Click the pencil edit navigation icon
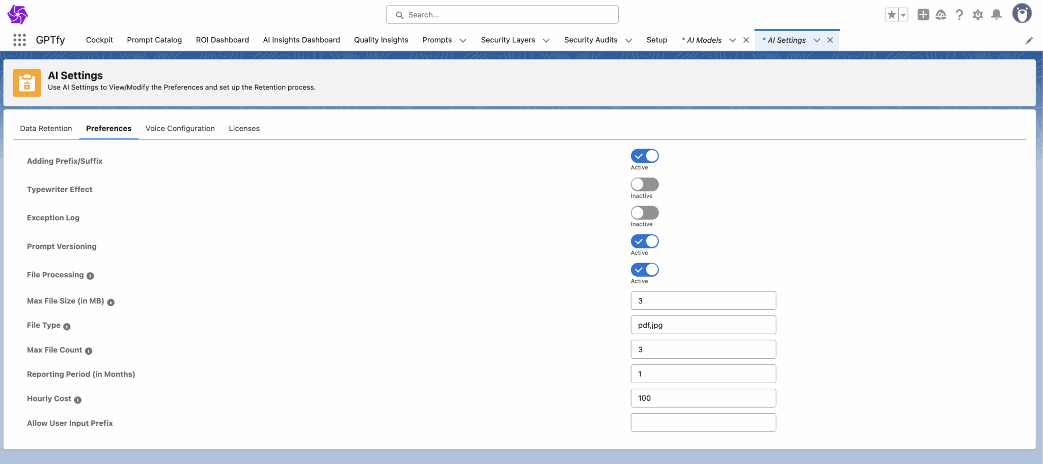1043x464 pixels. [x=1029, y=40]
